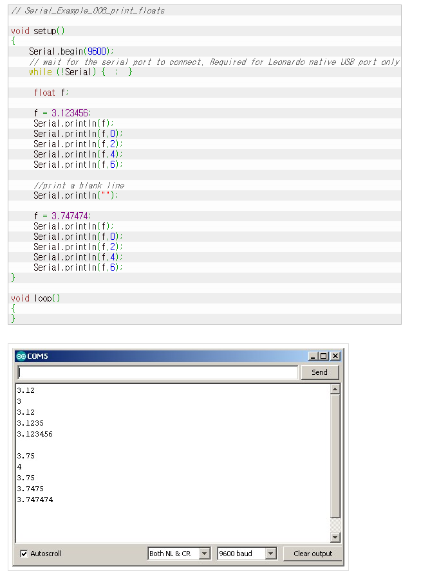Click the Arduino icon in COM5 title bar
This screenshot has height=578, width=430.
tap(21, 356)
